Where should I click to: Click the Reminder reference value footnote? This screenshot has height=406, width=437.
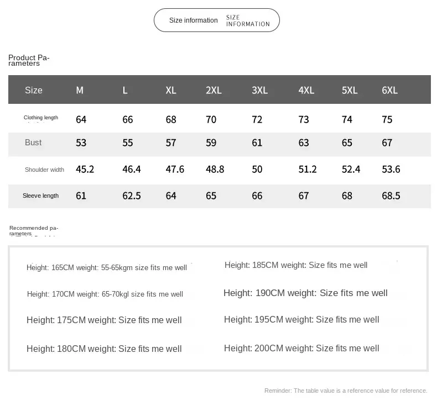345,391
